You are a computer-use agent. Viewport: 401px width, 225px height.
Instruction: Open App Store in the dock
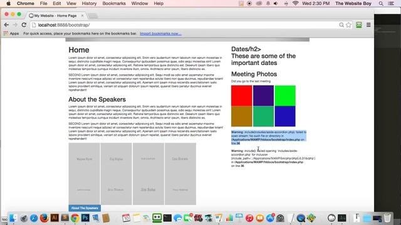coord(270,218)
